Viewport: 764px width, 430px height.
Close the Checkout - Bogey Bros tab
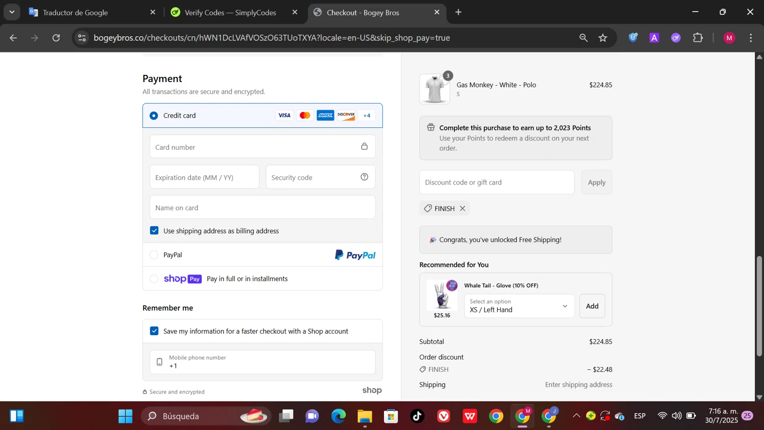[x=436, y=12]
